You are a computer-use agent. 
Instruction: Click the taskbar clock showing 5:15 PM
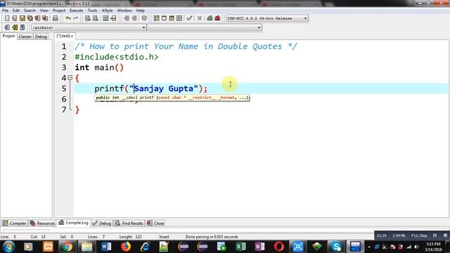[433, 247]
